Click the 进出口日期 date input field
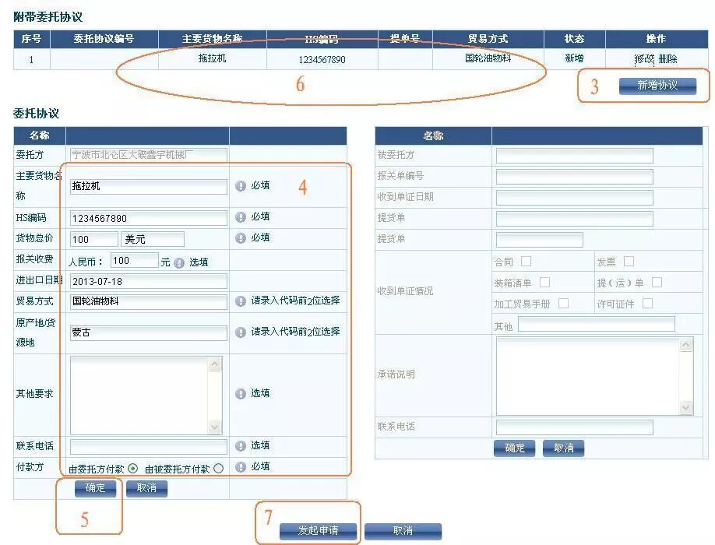Screen dimensions: 715x545 pos(149,281)
